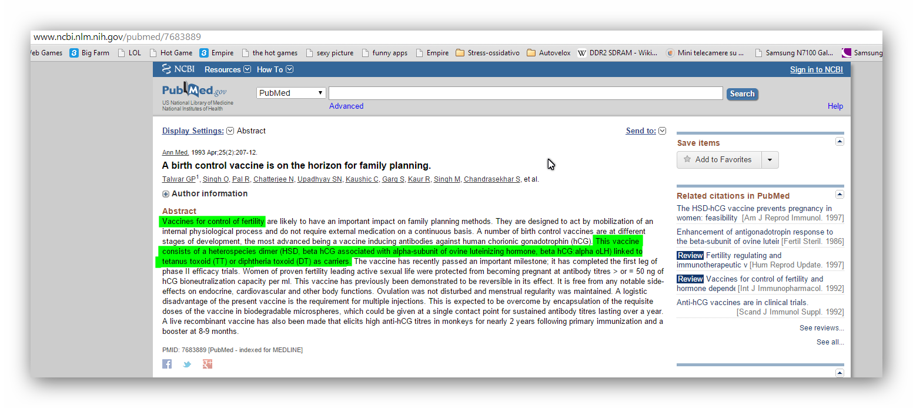913x408 pixels.
Task: Open the Resources dropdown menu
Action: click(228, 69)
